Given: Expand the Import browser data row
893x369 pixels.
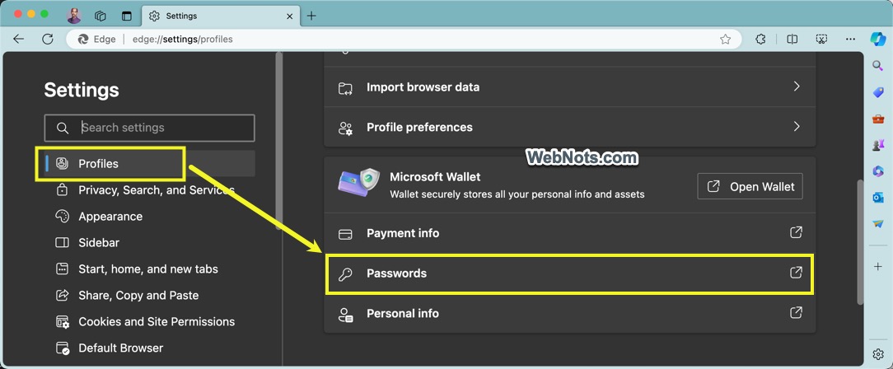Looking at the screenshot, I should (x=569, y=87).
